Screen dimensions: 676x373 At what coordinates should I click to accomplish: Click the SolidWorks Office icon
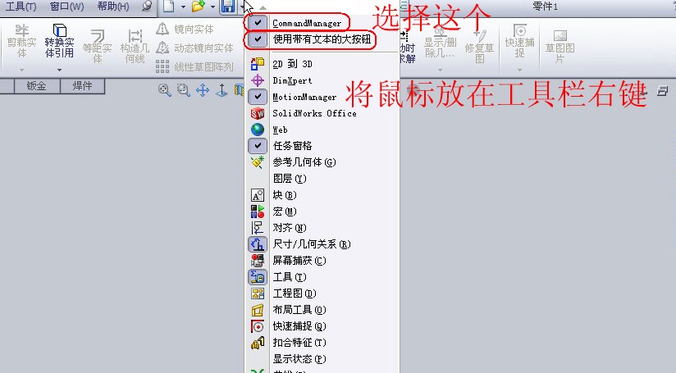point(258,113)
